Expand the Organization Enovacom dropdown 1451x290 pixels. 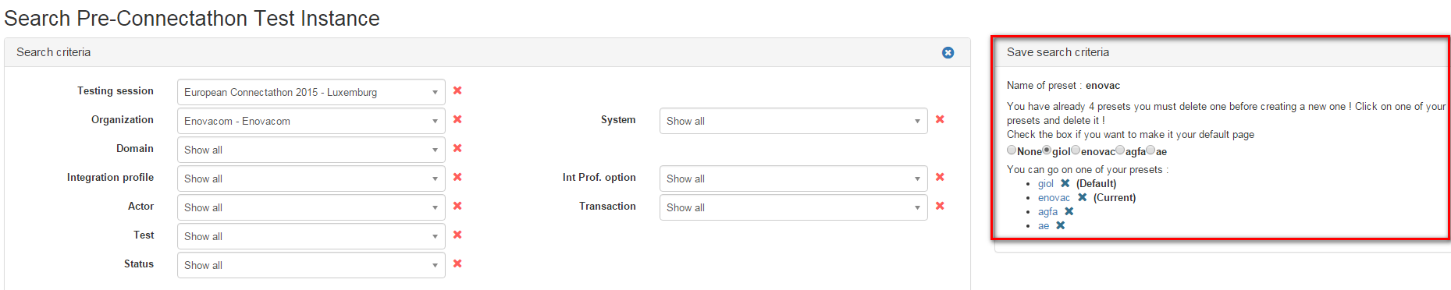pos(311,121)
